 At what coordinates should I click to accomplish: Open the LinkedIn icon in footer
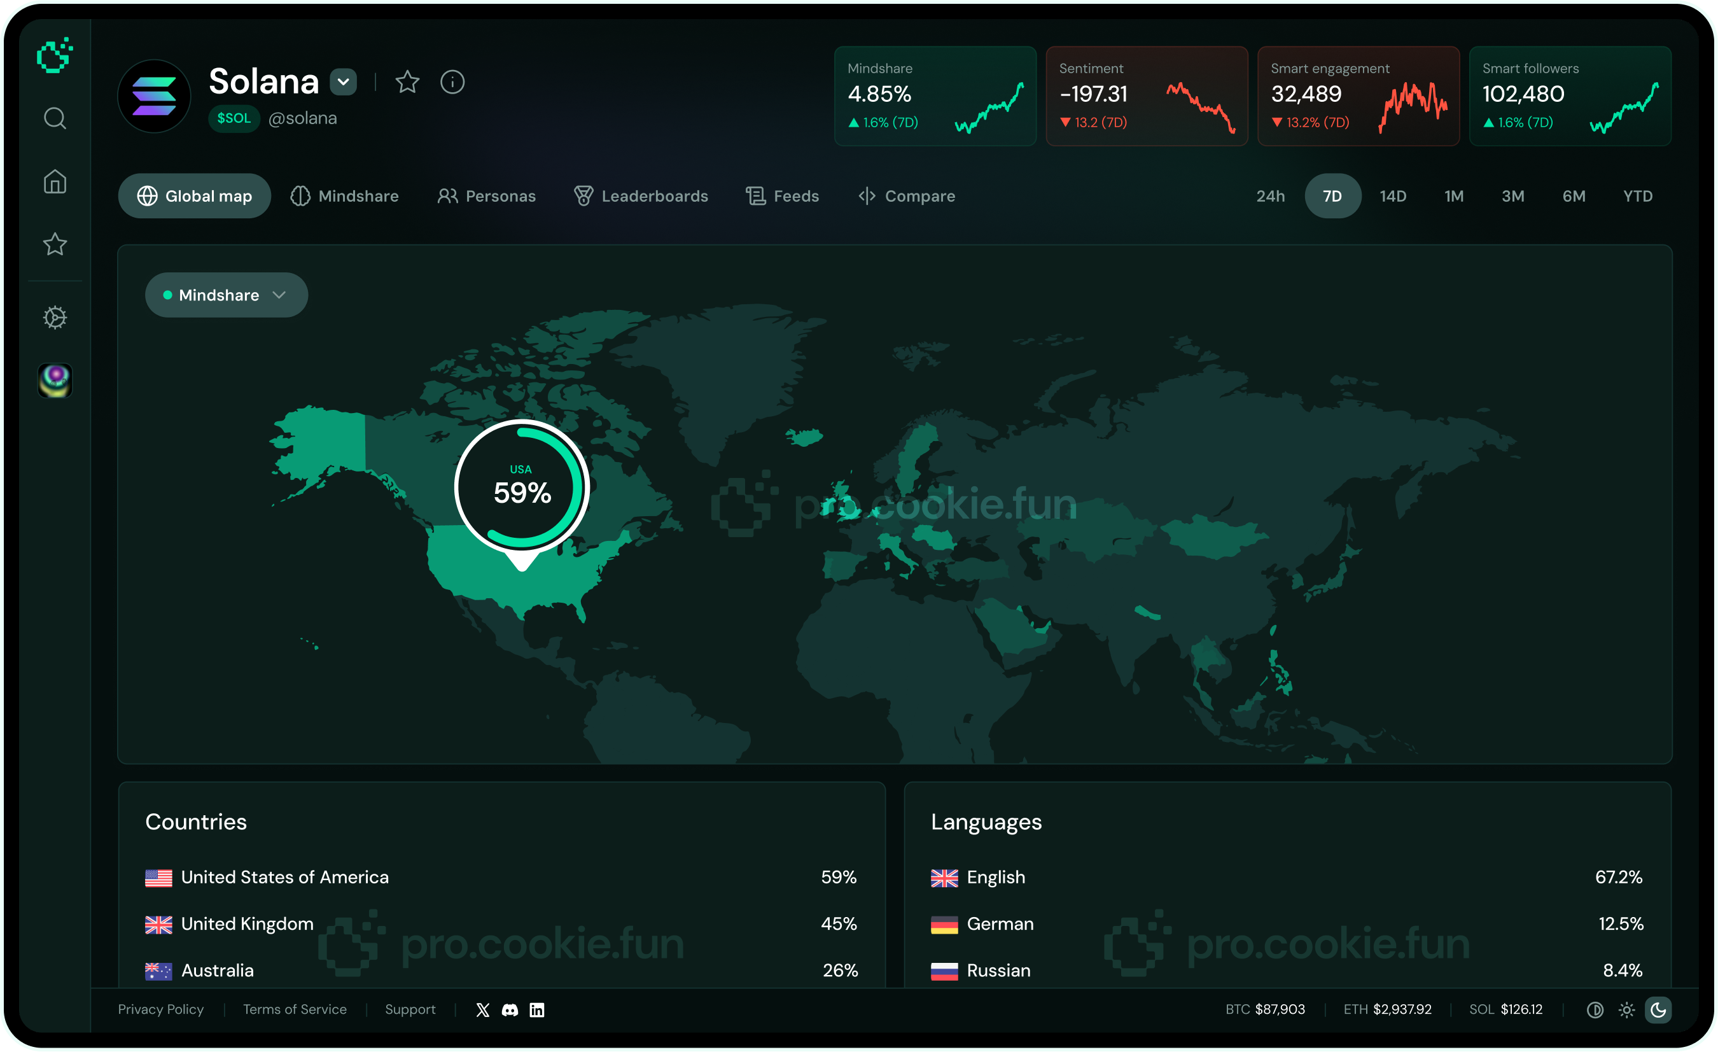click(x=537, y=1010)
